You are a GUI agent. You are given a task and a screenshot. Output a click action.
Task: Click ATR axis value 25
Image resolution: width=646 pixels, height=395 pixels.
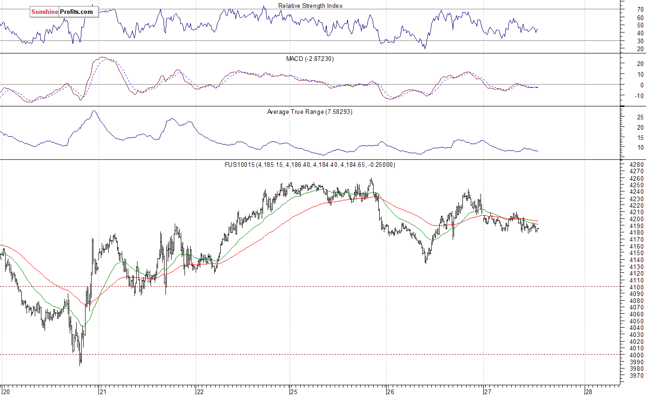coord(640,117)
